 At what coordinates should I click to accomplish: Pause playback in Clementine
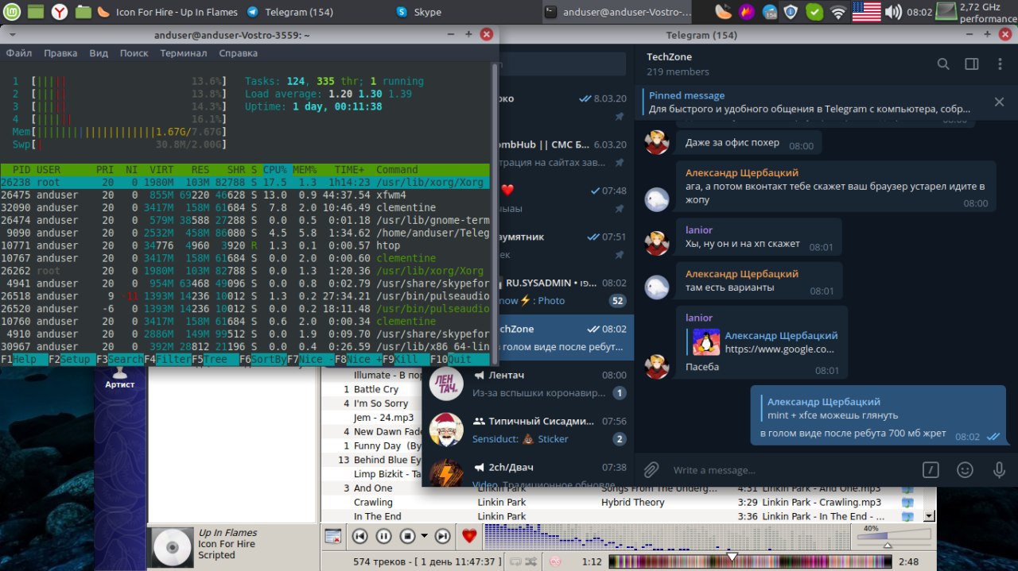click(x=383, y=536)
